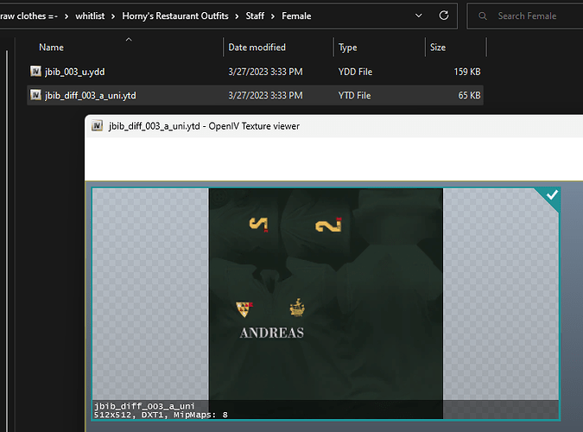Click the YDD File type cell
This screenshot has height=432, width=583.
point(355,72)
